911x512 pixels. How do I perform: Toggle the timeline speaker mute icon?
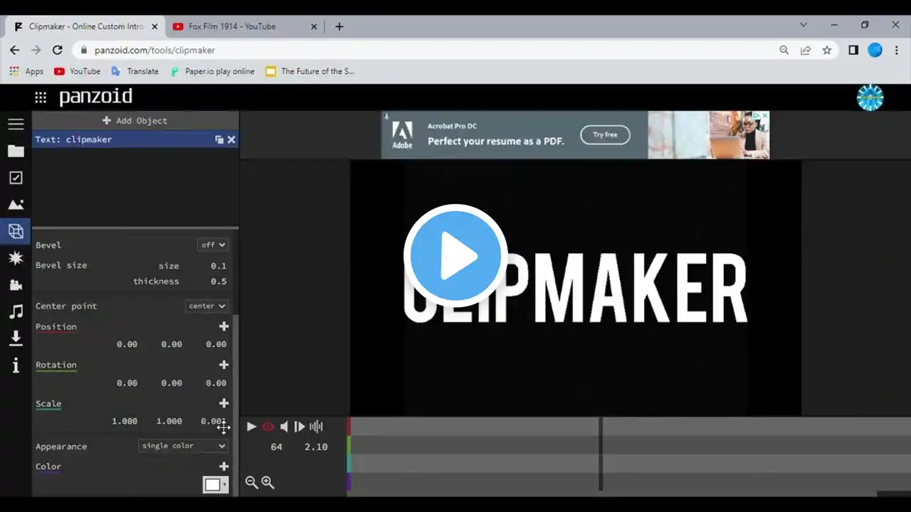284,427
